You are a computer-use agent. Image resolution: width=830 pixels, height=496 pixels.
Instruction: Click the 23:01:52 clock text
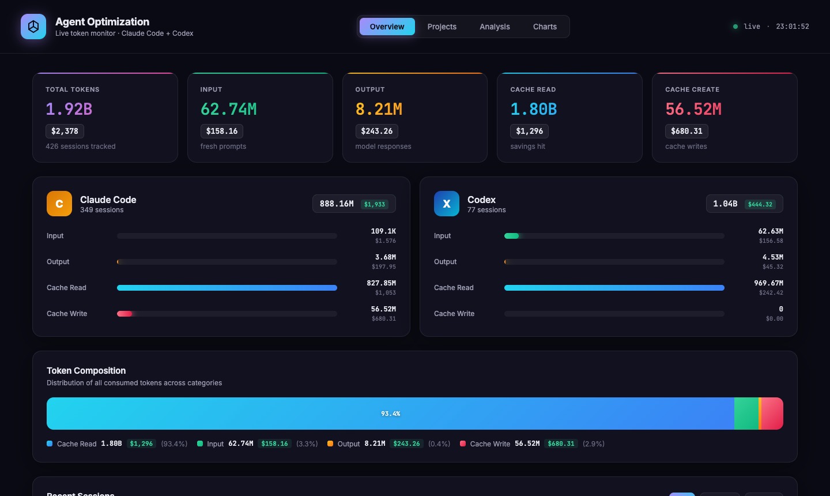click(x=793, y=27)
